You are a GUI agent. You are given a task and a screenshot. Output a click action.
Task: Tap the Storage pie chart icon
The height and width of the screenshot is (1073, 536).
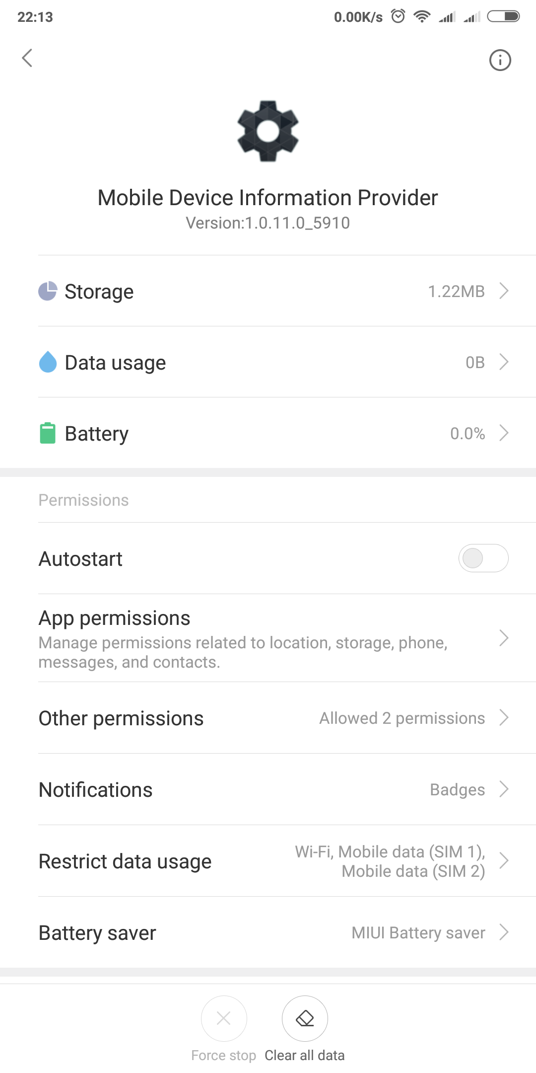(x=48, y=291)
